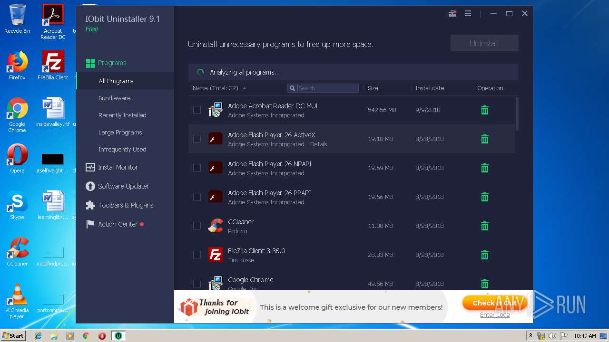Click the 9/9/2018 install date
This screenshot has width=609, height=342.
pyautogui.click(x=428, y=110)
